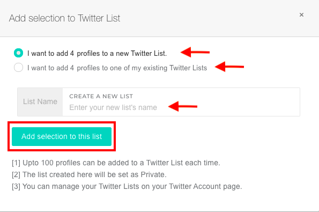Click note [2] about lists being Private

coord(89,174)
